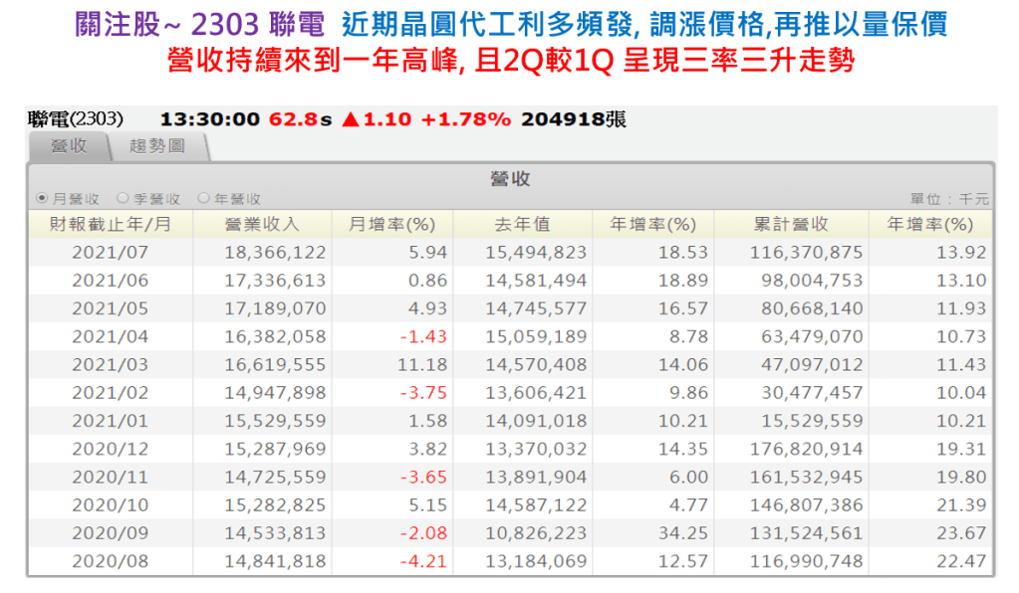This screenshot has height=593, width=1019.
Task: Open the 聯電(2303) stock name
Action: tap(76, 119)
